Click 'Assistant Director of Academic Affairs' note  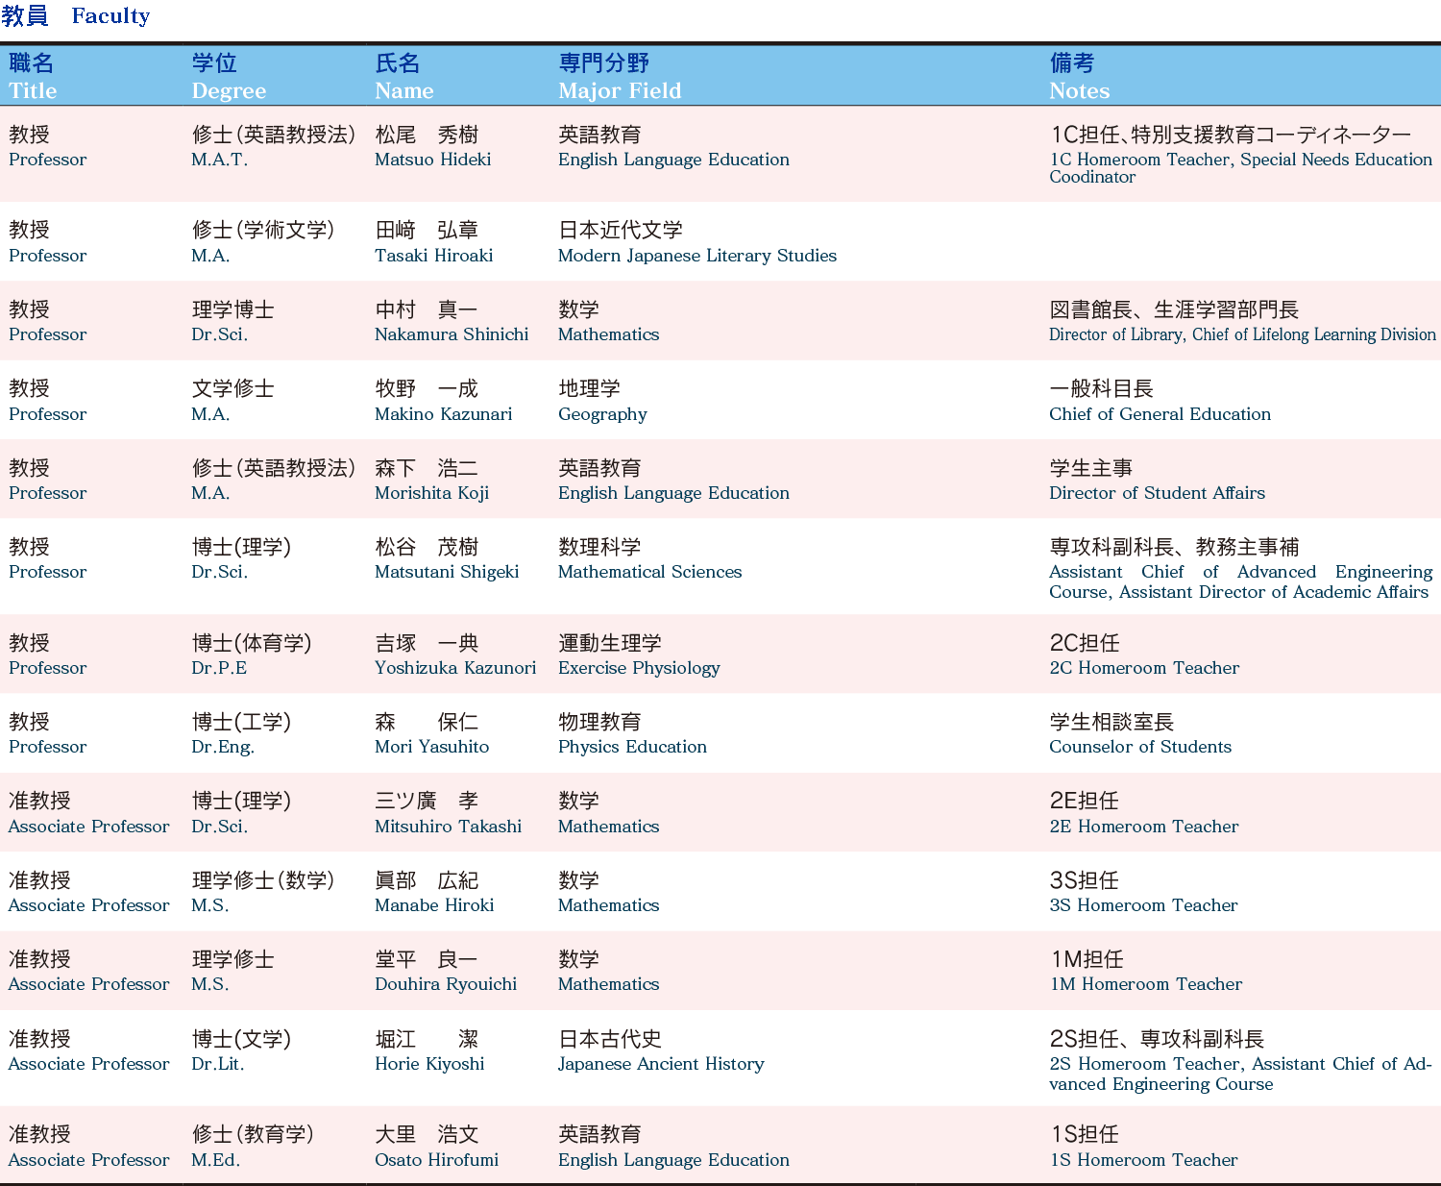tap(1274, 592)
